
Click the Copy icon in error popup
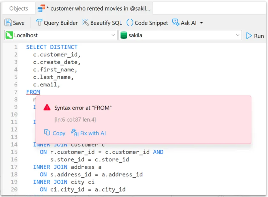point(47,133)
